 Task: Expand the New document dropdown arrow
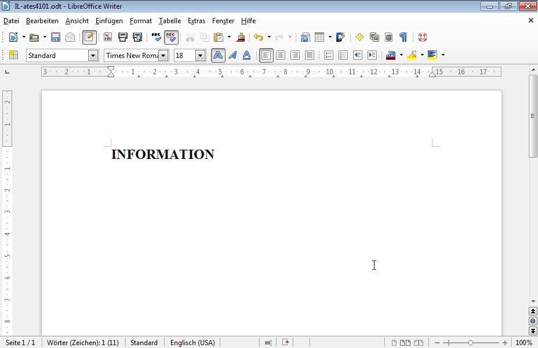(x=24, y=37)
